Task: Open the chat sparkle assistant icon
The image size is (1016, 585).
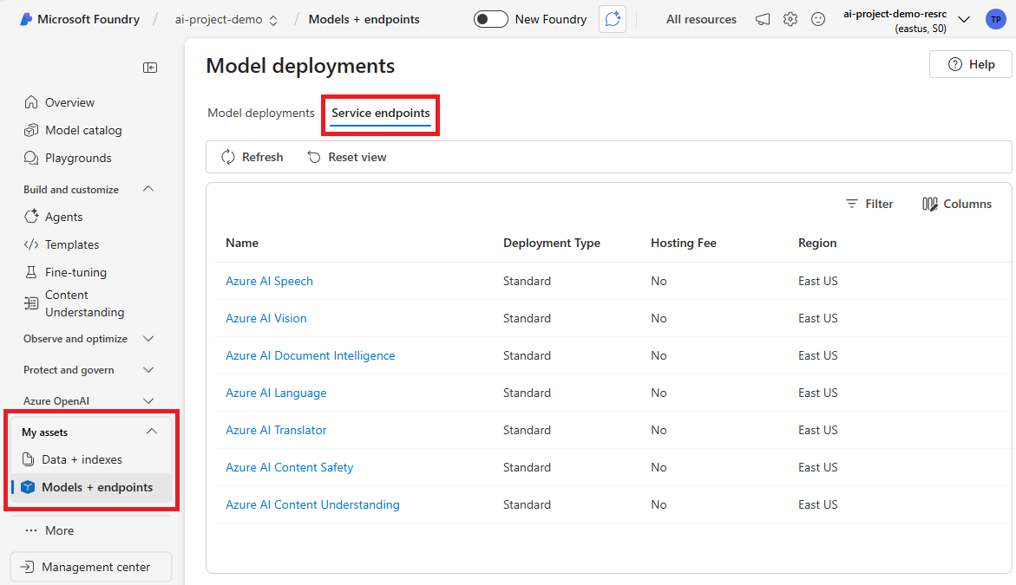Action: [x=613, y=19]
